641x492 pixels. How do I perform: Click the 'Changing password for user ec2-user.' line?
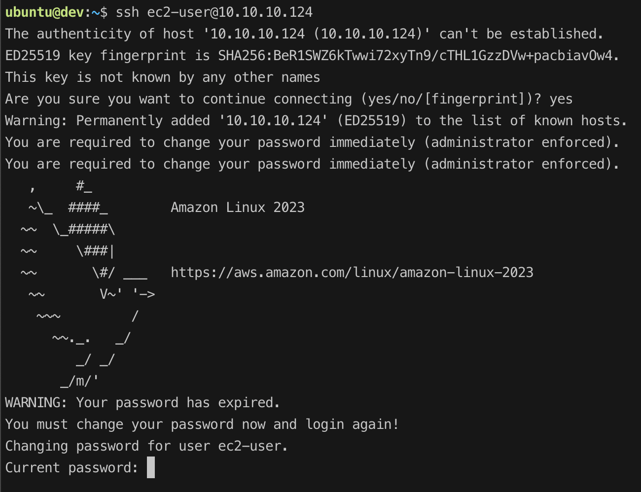click(146, 446)
